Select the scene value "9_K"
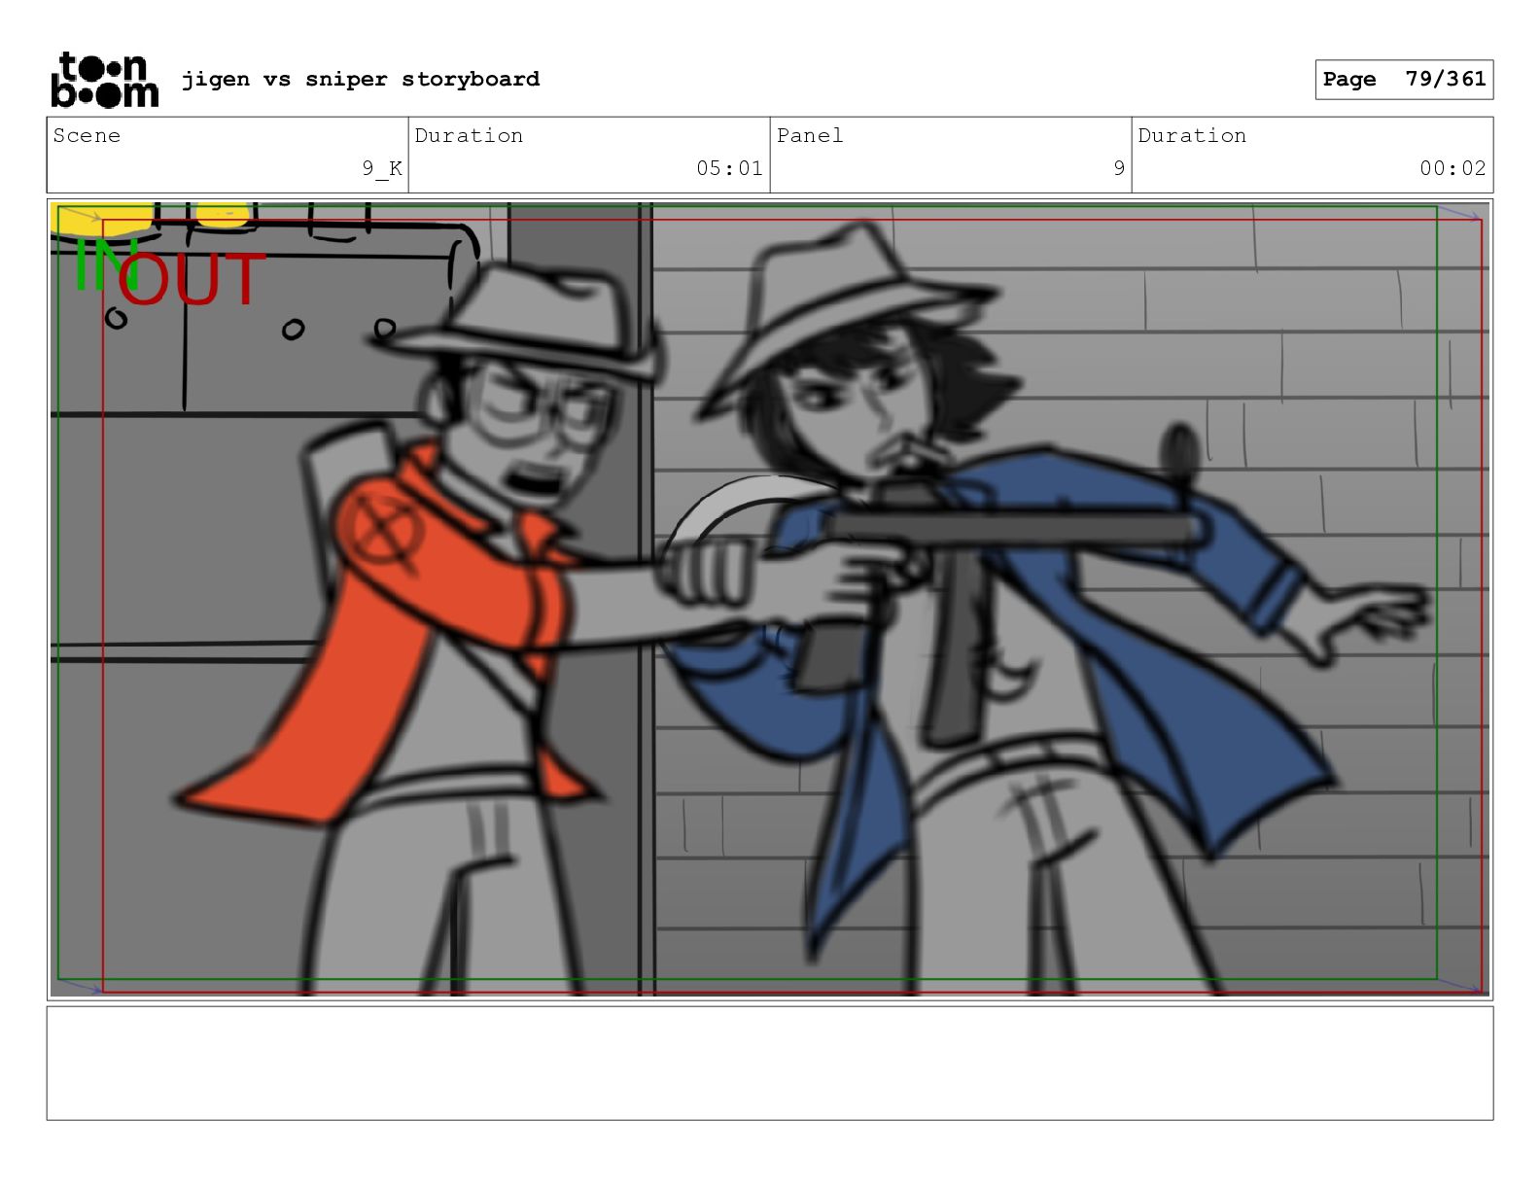This screenshot has height=1190, width=1540. [382, 168]
